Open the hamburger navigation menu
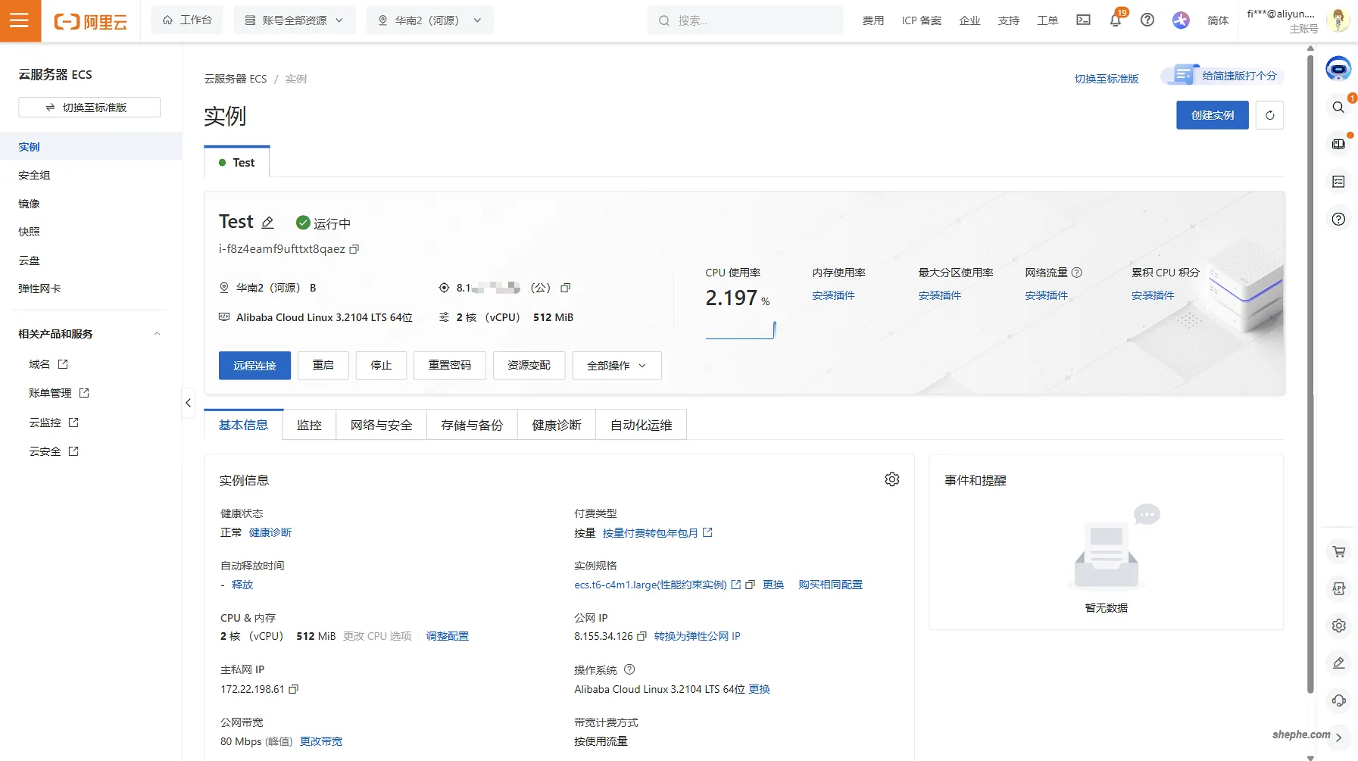The image size is (1358, 761). tap(20, 20)
